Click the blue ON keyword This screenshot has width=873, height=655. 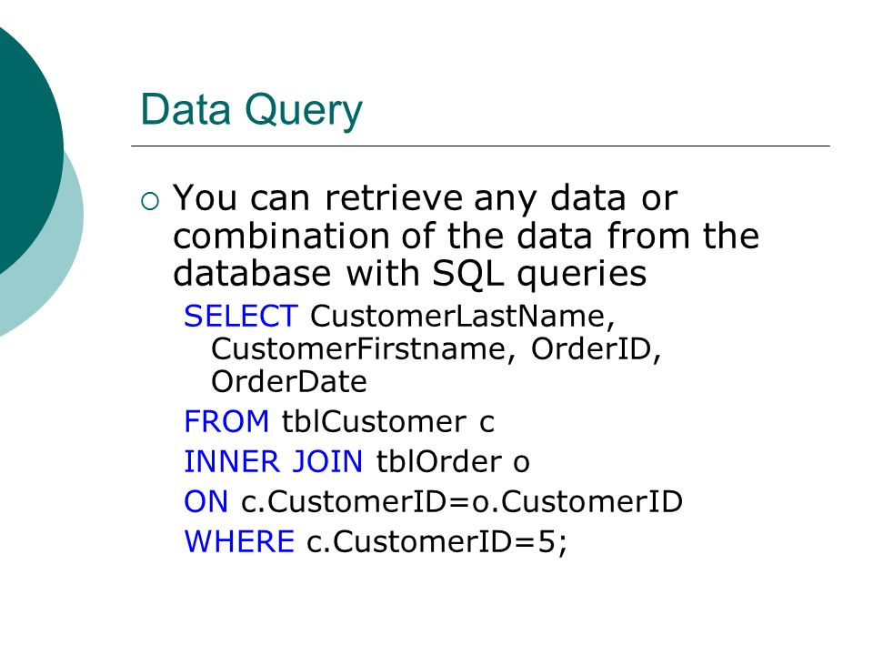[206, 501]
